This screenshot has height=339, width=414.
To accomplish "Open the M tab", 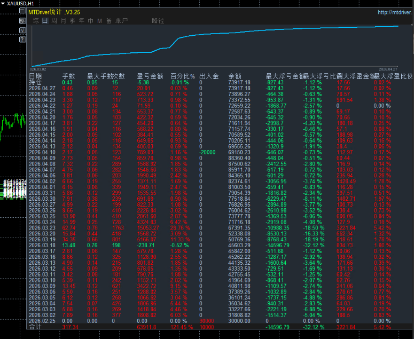I will pos(99,21).
